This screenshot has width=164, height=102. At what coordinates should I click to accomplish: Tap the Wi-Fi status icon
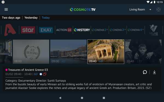pos(148,2)
